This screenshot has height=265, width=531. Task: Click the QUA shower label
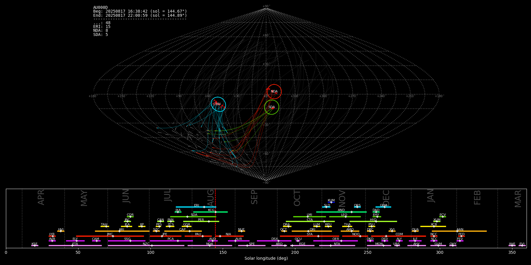coord(415,230)
